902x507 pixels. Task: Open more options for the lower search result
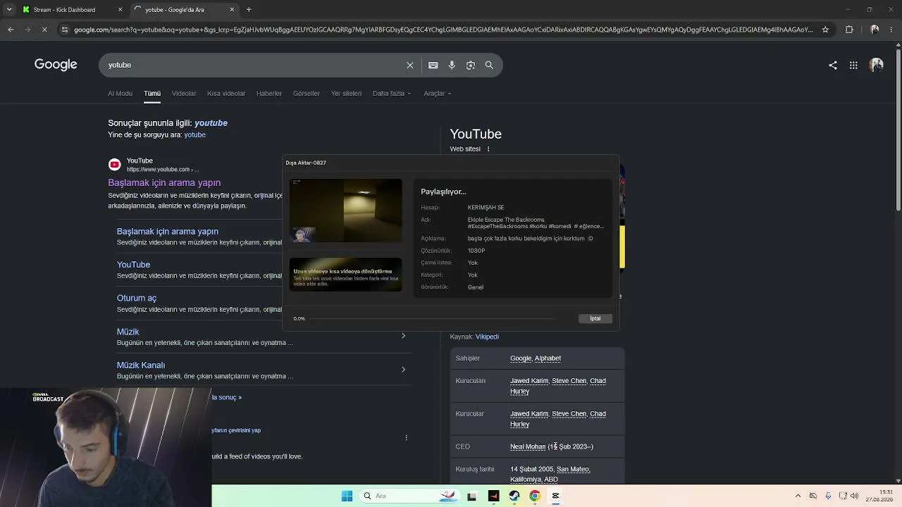[406, 437]
